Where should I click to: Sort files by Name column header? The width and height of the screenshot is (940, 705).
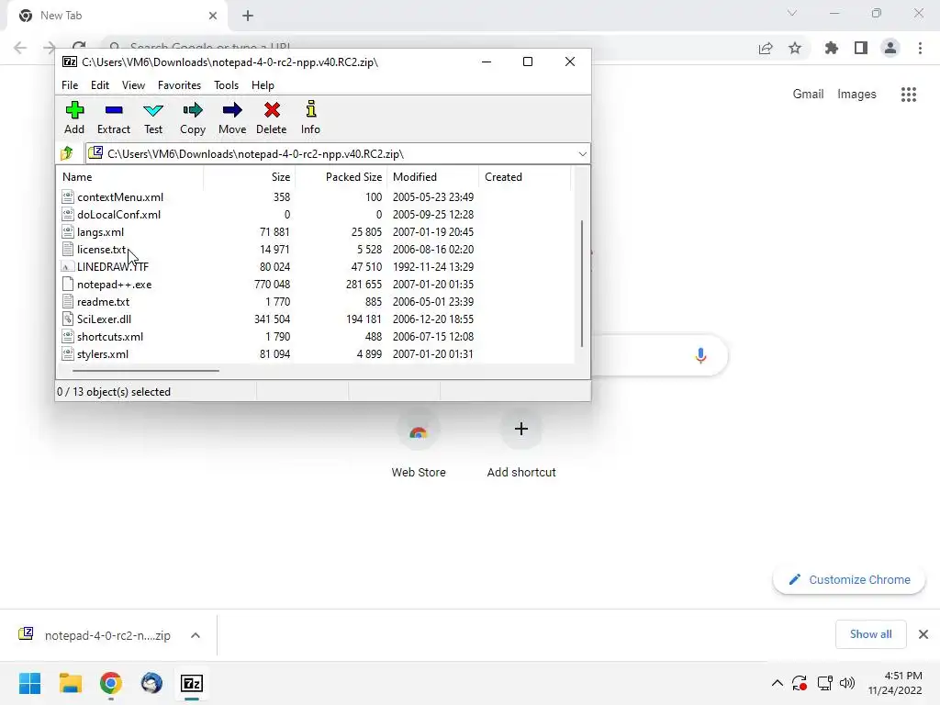point(130,177)
